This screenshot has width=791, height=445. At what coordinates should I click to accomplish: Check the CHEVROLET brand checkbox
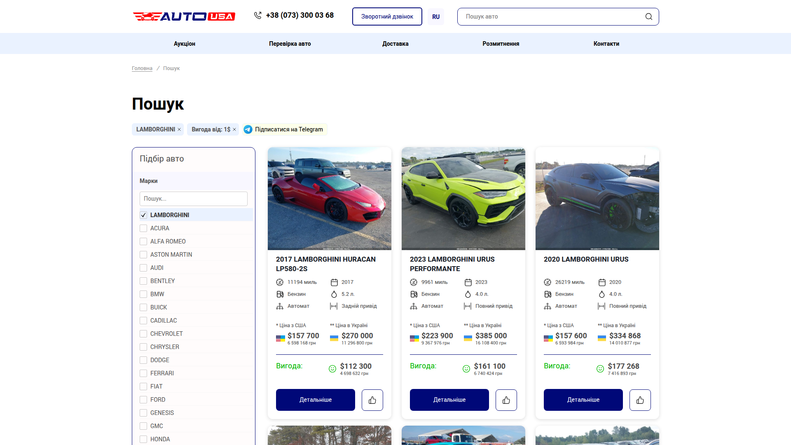(143, 334)
